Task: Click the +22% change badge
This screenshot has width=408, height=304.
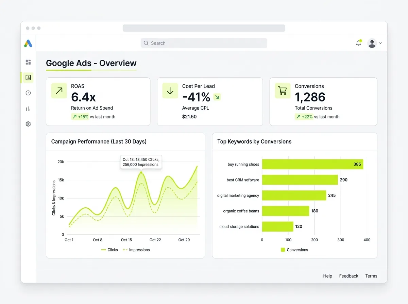Action: coord(304,117)
